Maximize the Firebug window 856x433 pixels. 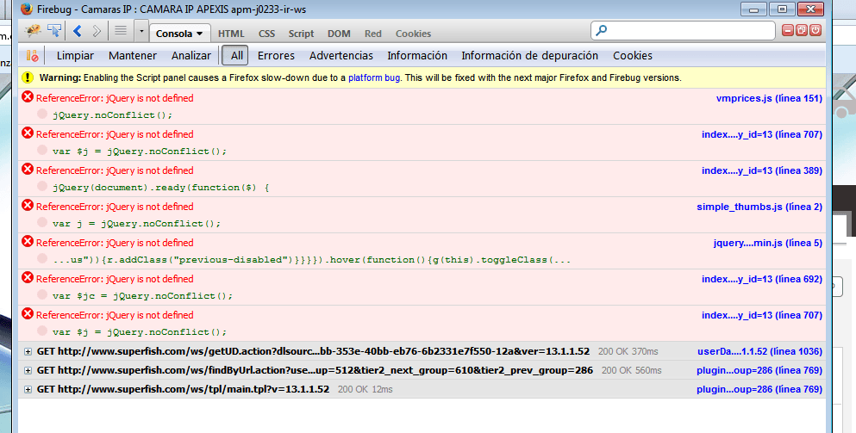point(782,9)
